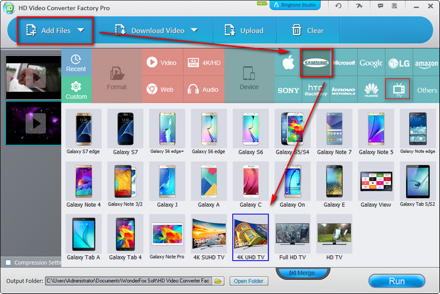Expand the Download Video dropdown arrow
Screen dimensions: 440x294
click(194, 30)
